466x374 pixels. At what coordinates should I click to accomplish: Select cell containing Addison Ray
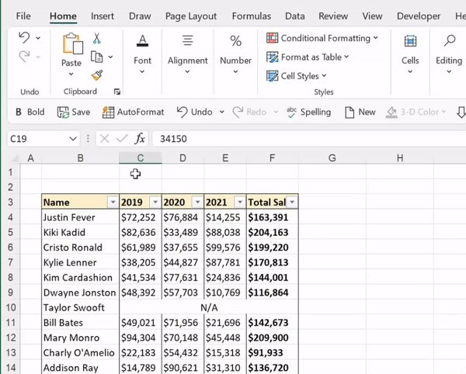80,368
